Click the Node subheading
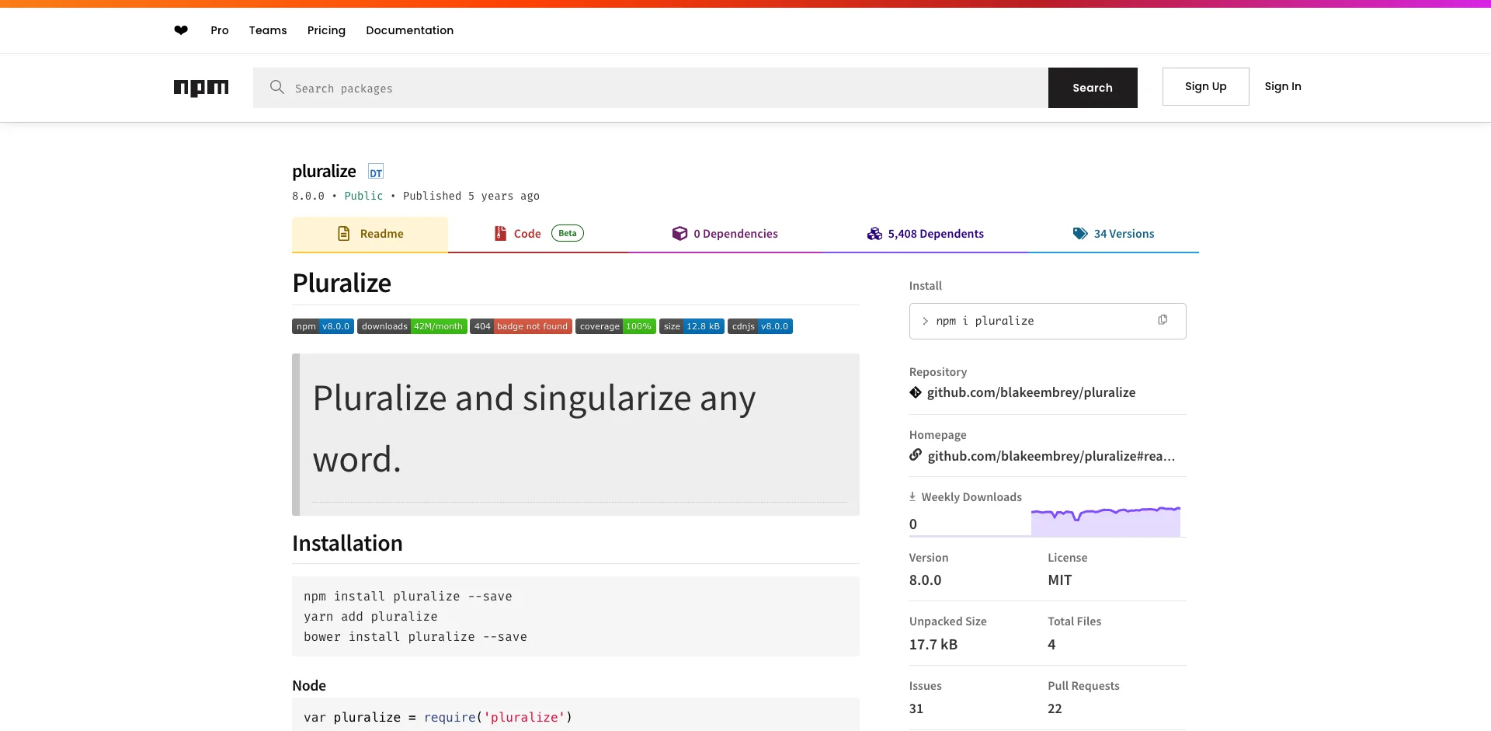 [x=309, y=685]
